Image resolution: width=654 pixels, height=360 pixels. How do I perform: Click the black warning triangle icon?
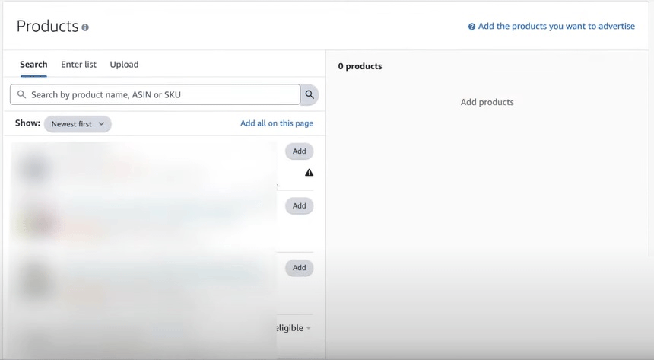click(x=309, y=173)
